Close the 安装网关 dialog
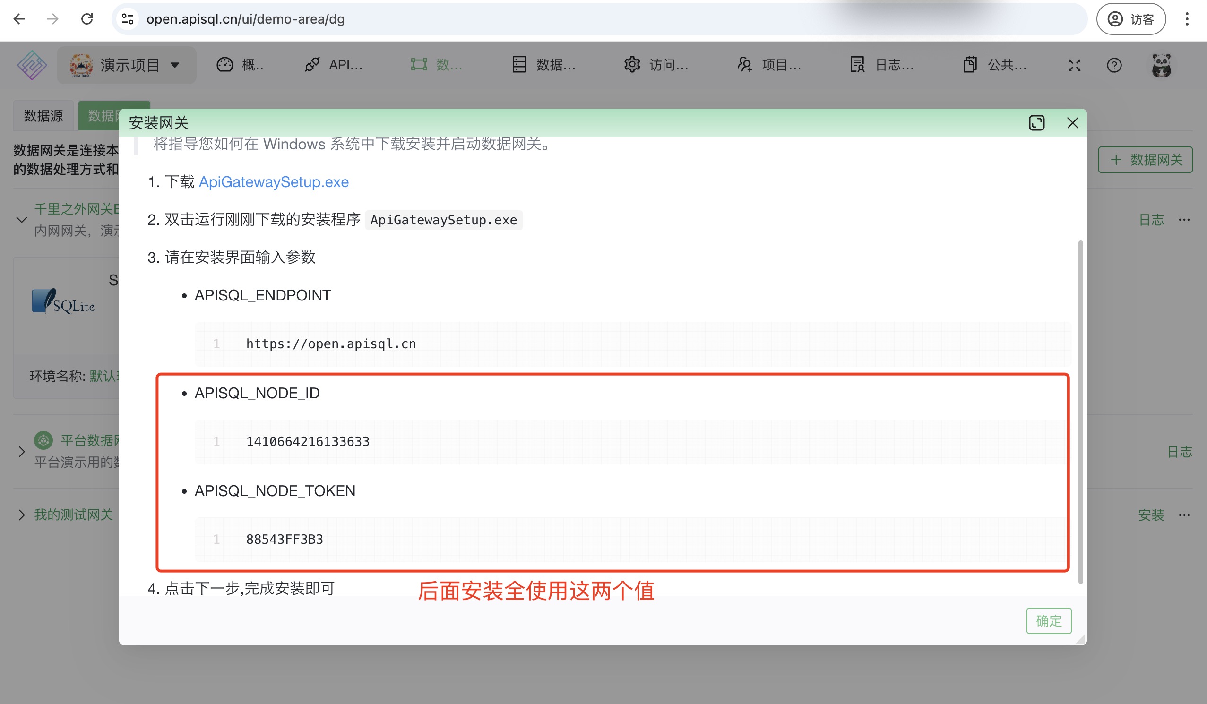 pyautogui.click(x=1072, y=123)
